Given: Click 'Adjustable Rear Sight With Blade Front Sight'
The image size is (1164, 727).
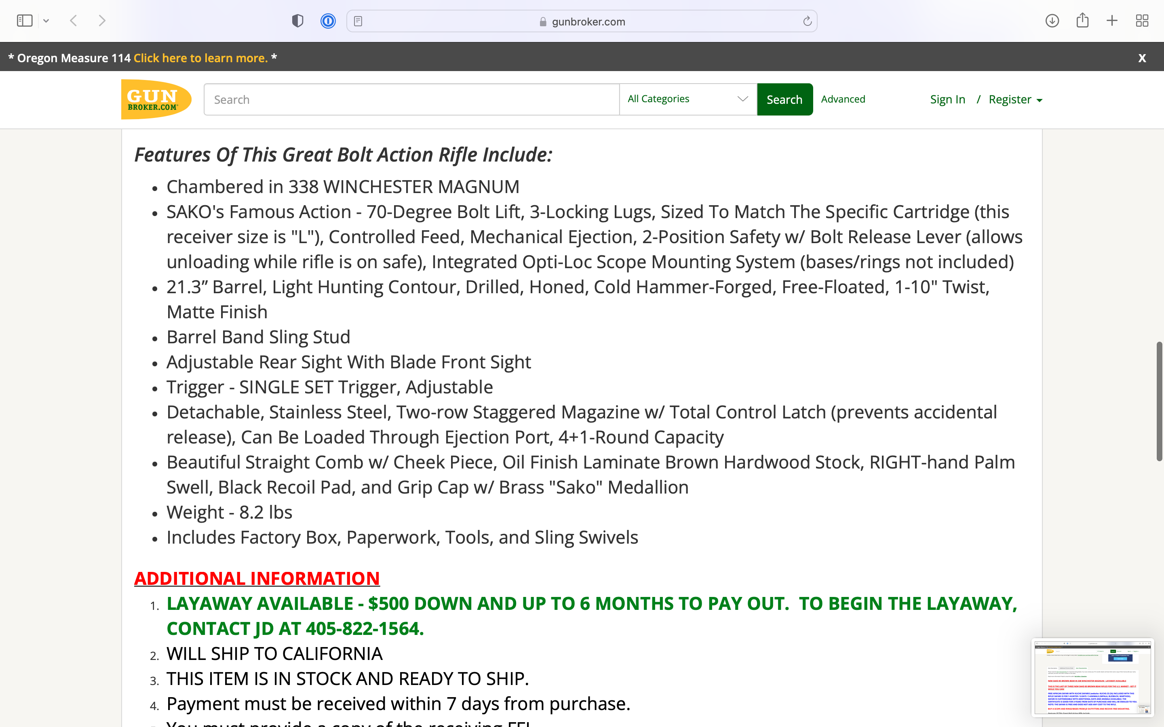Looking at the screenshot, I should 349,362.
